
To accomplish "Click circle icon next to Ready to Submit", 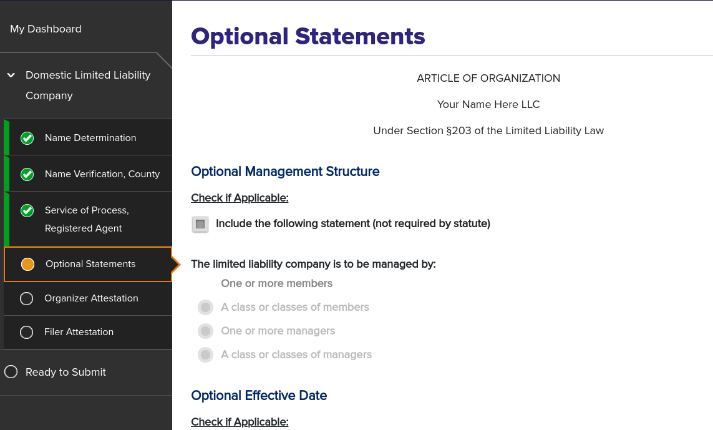I will pyautogui.click(x=11, y=372).
